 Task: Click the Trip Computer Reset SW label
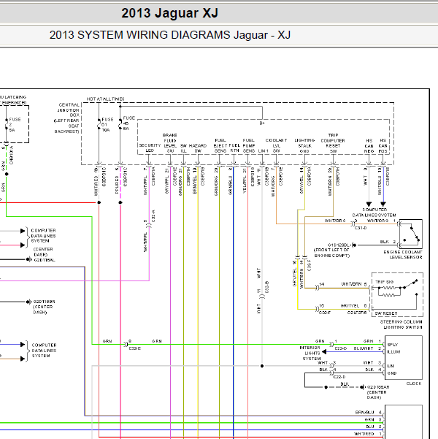333,143
